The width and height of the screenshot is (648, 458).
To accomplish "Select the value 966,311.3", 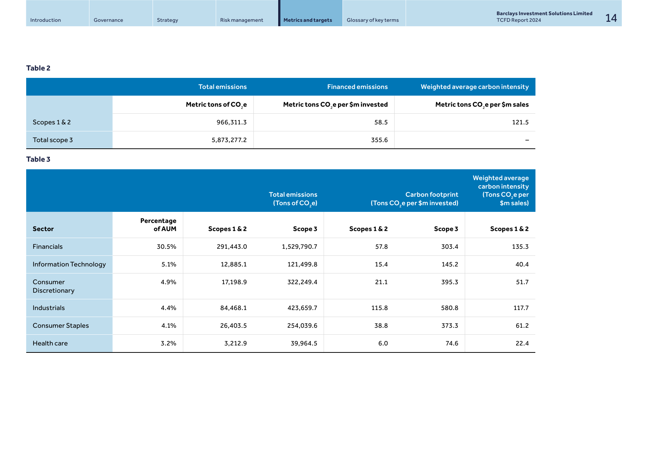I will click(x=232, y=122).
